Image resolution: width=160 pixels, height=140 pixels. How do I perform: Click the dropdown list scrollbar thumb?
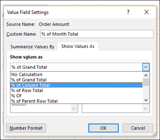point(146,82)
